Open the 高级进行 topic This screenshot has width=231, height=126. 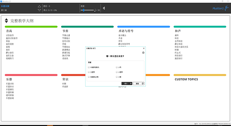[x=179, y=58]
